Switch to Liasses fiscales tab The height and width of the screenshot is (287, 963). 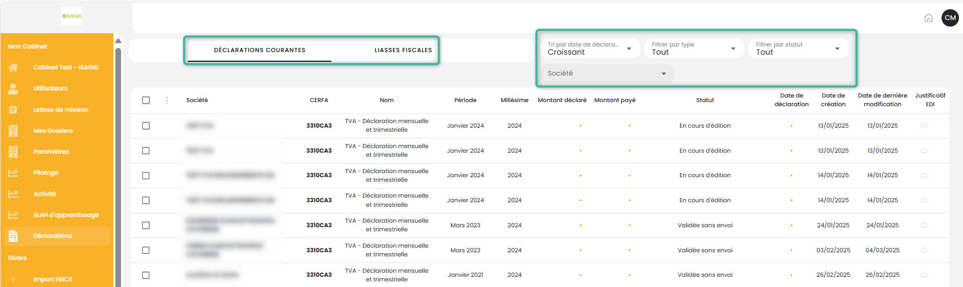pos(403,50)
